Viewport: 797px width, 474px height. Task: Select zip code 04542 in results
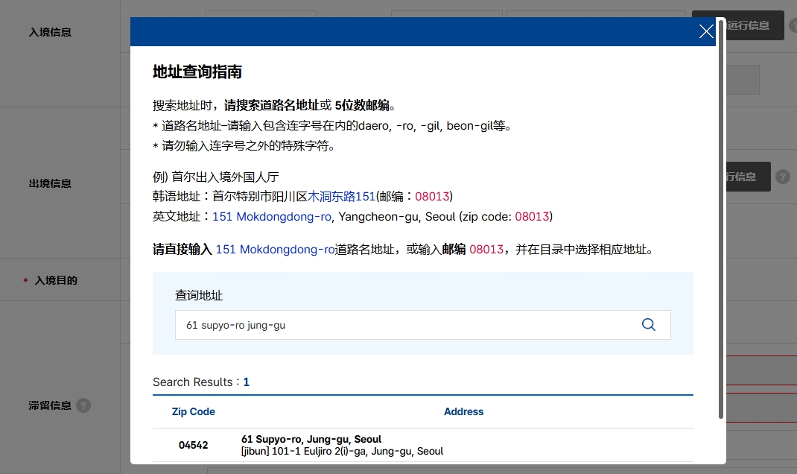coord(193,445)
